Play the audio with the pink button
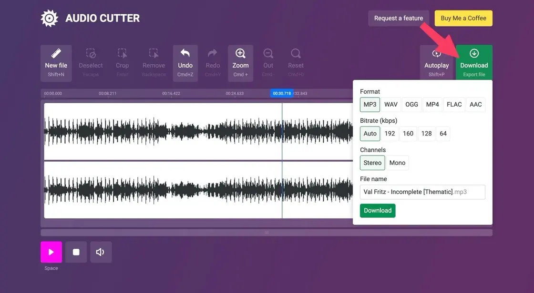Image resolution: width=534 pixels, height=293 pixels. point(51,252)
